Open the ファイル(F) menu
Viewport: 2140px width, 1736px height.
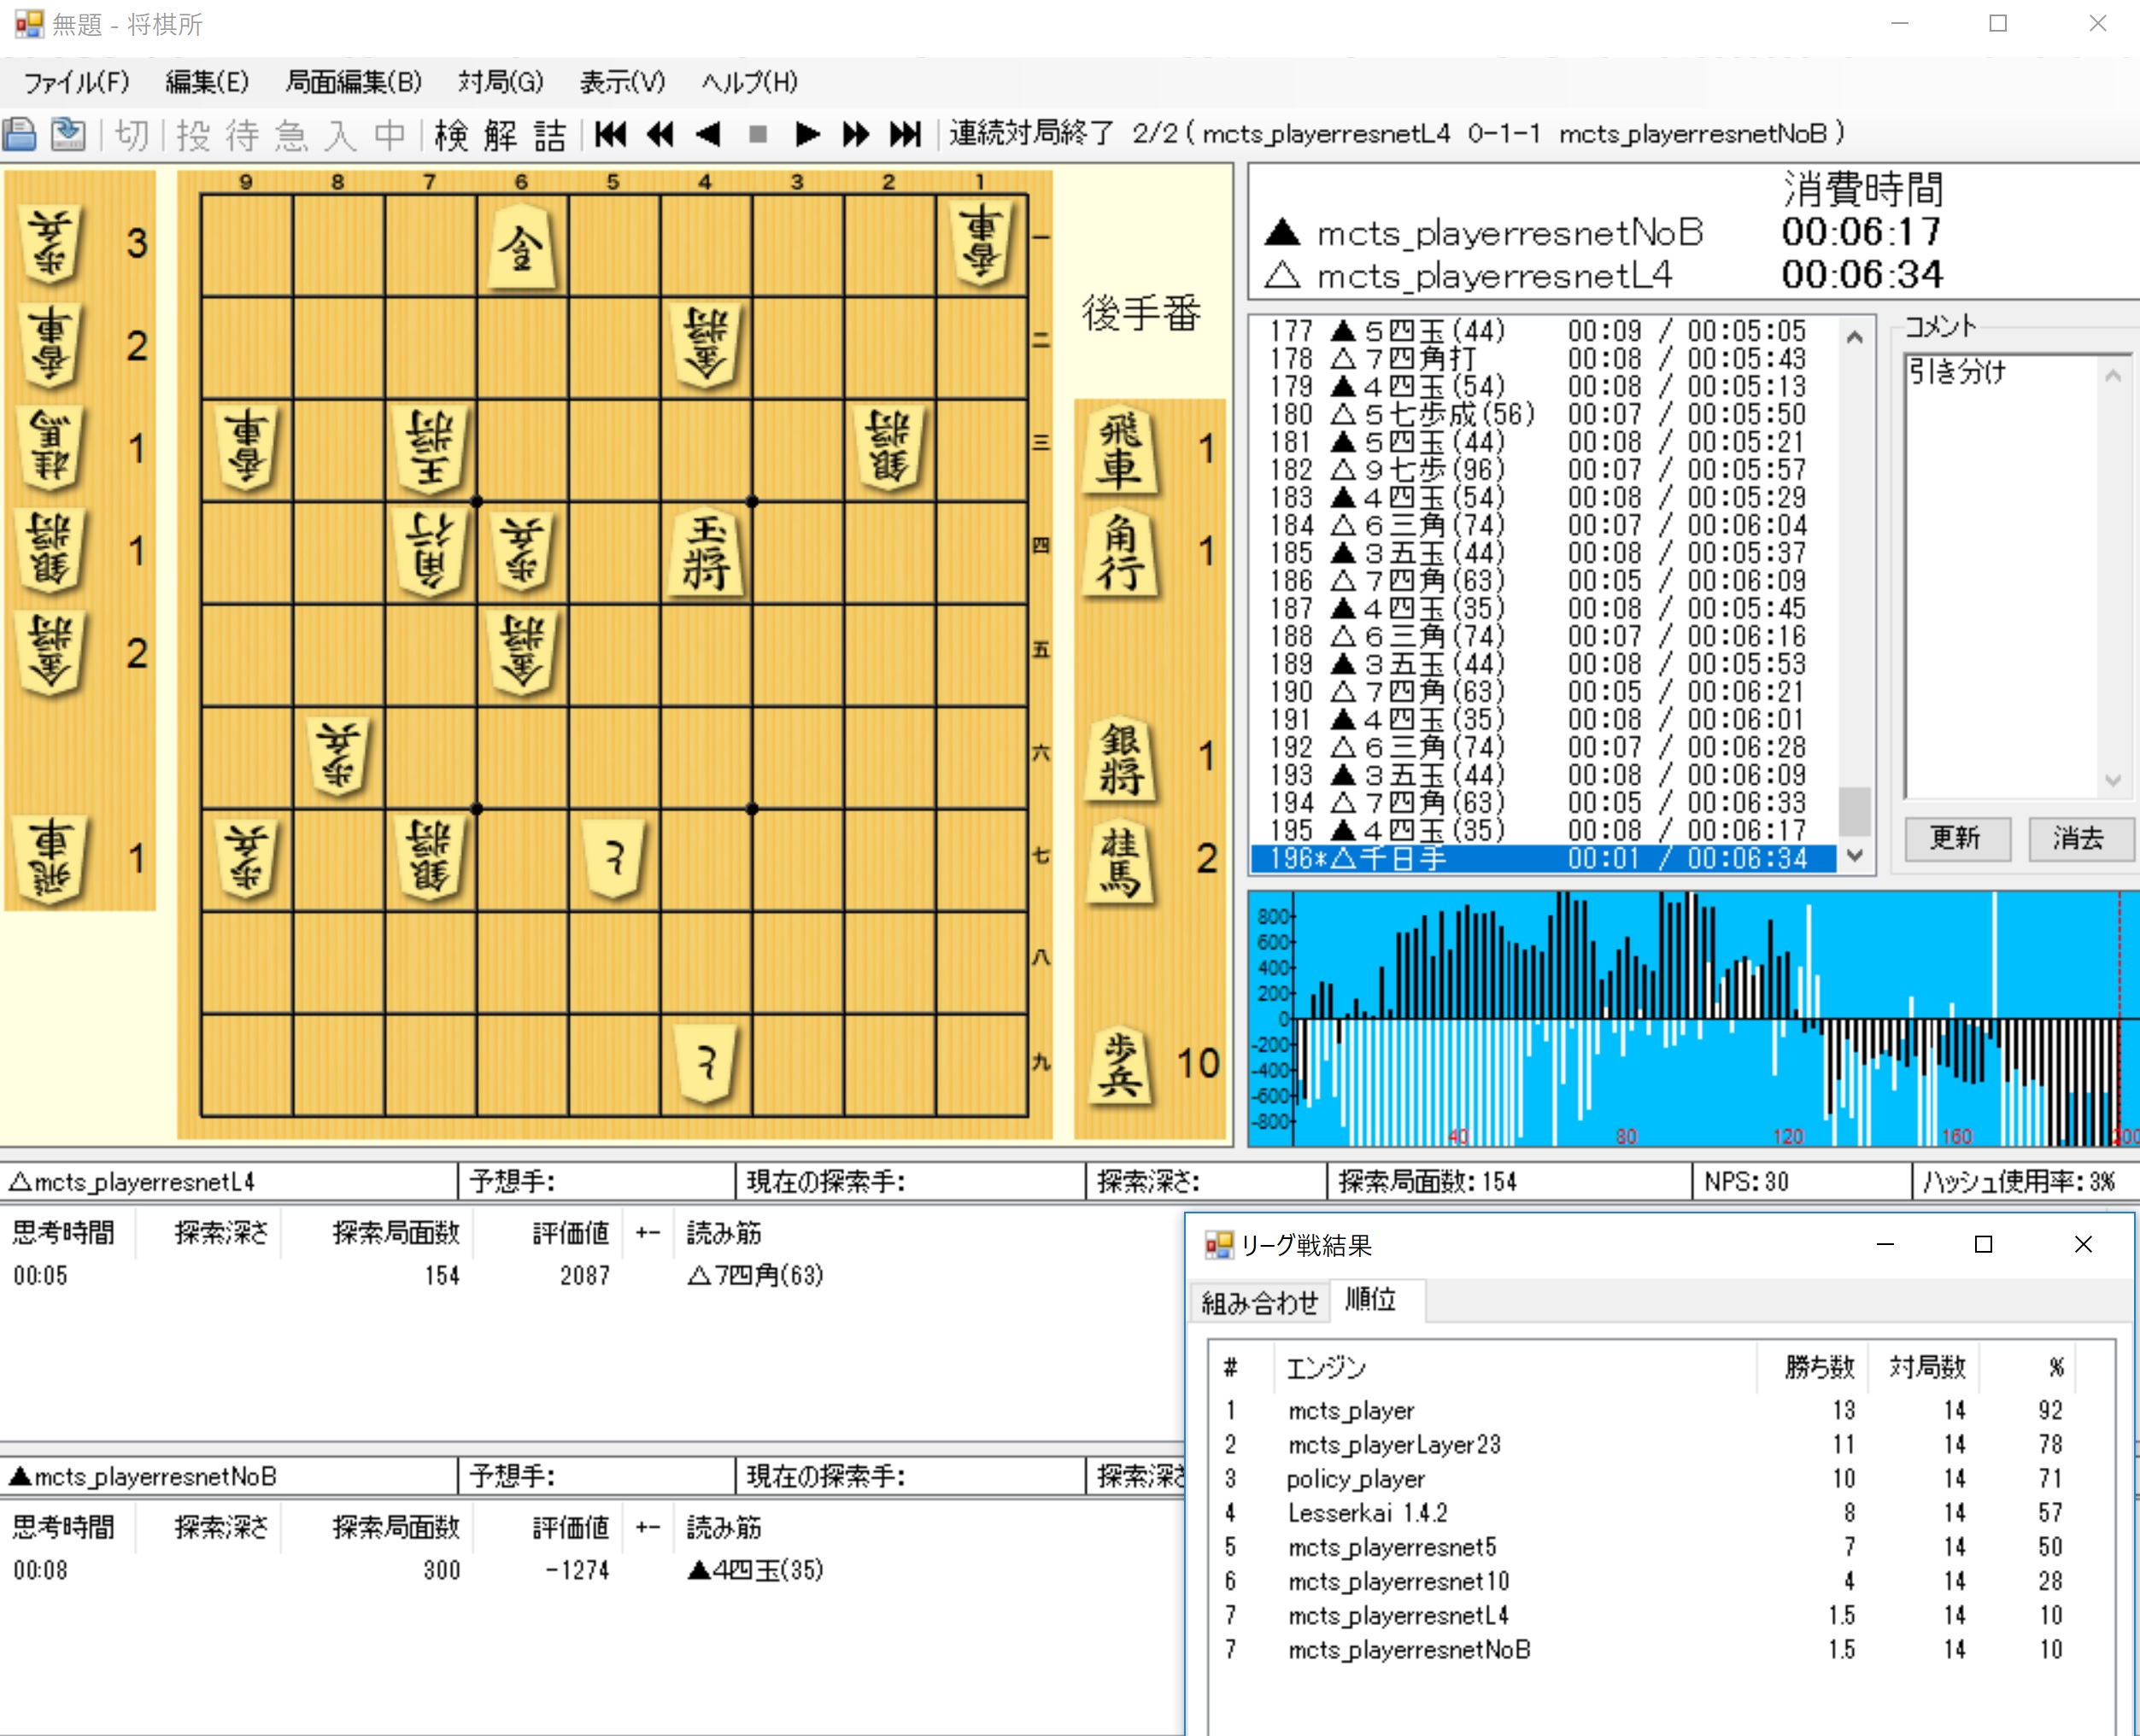(78, 83)
